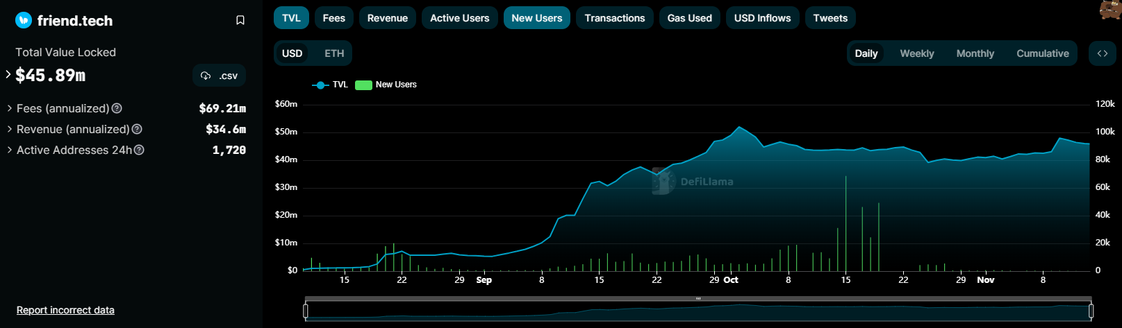Viewport: 1122px width, 328px height.
Task: Click the Revenue annualized help icon
Action: [137, 129]
